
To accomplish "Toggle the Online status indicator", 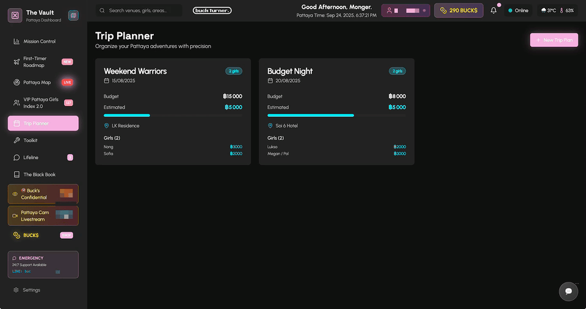I will coord(518,10).
